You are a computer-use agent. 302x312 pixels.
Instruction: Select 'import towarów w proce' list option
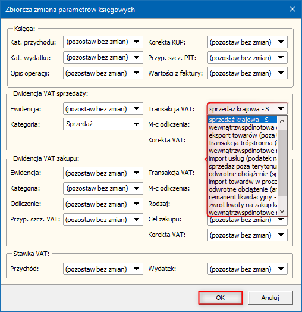pos(243,182)
